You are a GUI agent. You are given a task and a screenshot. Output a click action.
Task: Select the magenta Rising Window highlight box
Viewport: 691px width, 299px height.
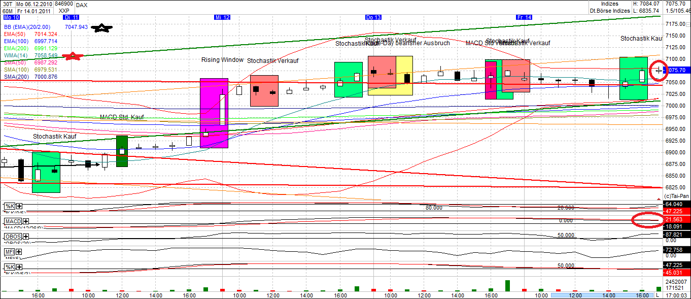214,113
